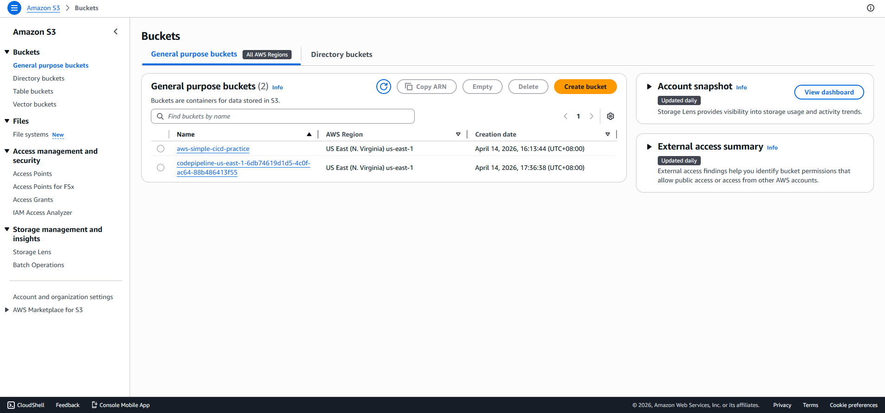The height and width of the screenshot is (413, 885).
Task: Expand the Account snapshot panel
Action: (649, 87)
